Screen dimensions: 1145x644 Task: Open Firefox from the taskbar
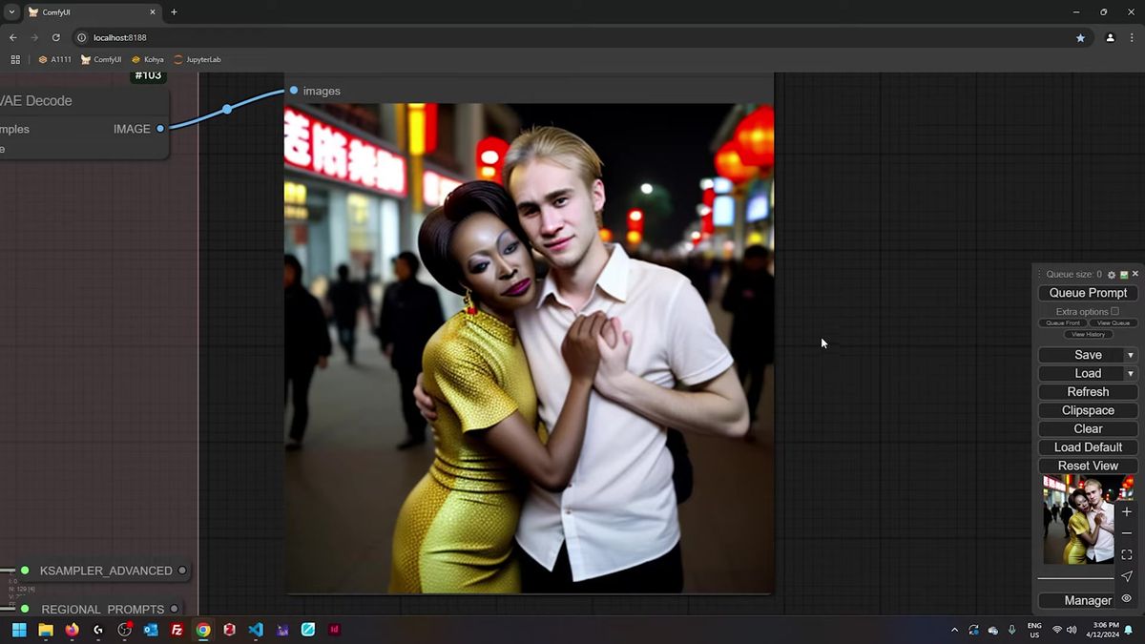coord(72,630)
